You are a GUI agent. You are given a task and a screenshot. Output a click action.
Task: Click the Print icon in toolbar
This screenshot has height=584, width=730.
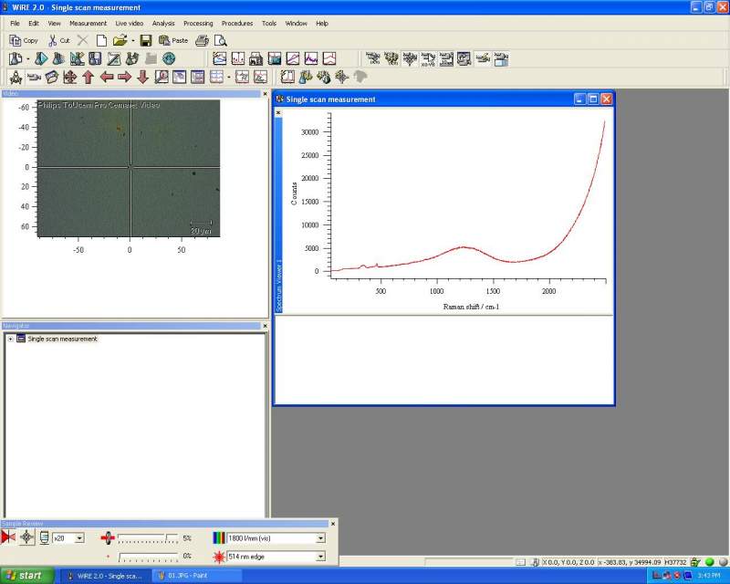tap(202, 40)
